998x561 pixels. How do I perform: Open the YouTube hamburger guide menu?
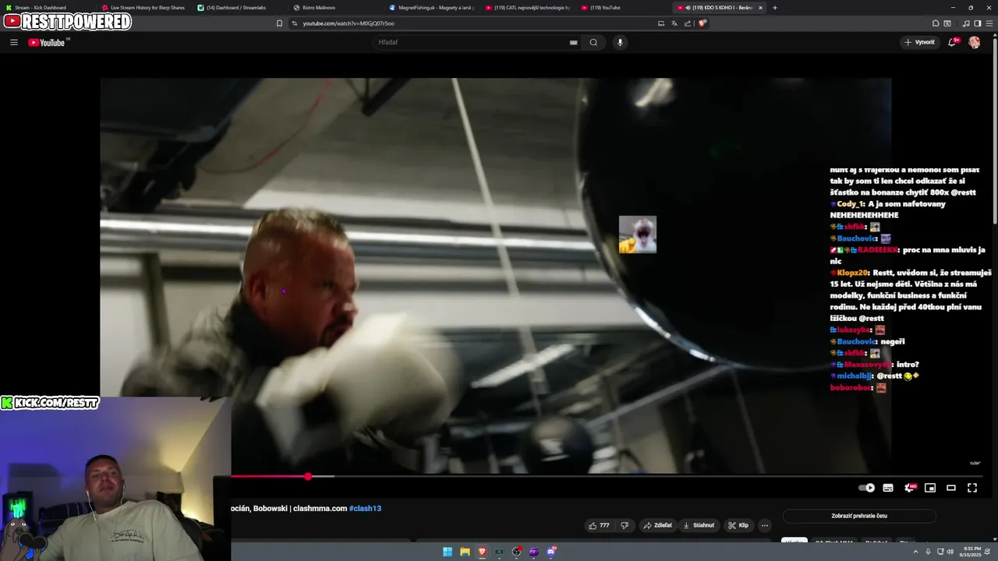coord(14,42)
